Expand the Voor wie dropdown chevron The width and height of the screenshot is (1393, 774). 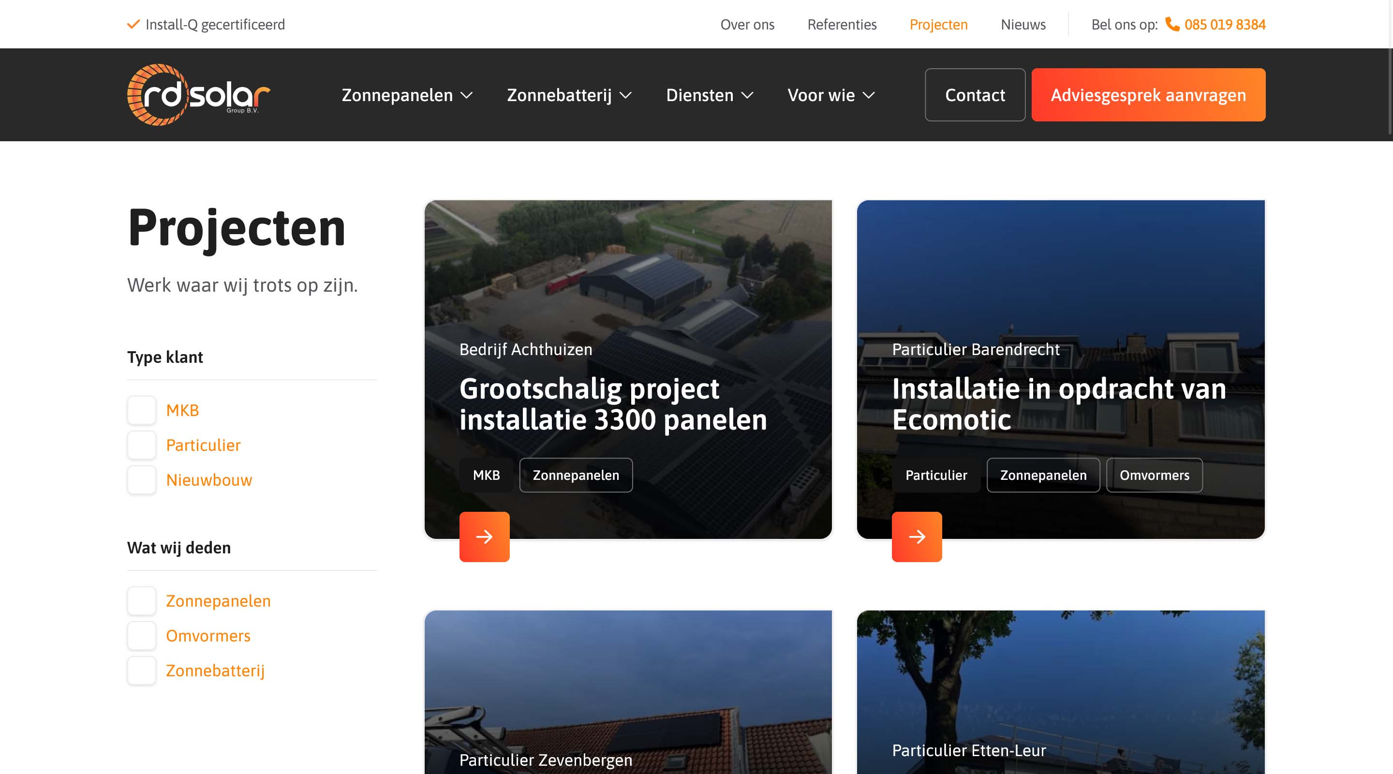869,95
